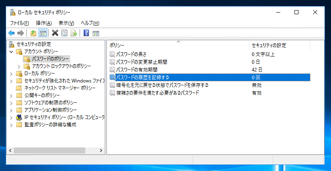The image size is (331, 171).
Task: Select the パスワードの有効期間 policy row
Action: [210, 70]
